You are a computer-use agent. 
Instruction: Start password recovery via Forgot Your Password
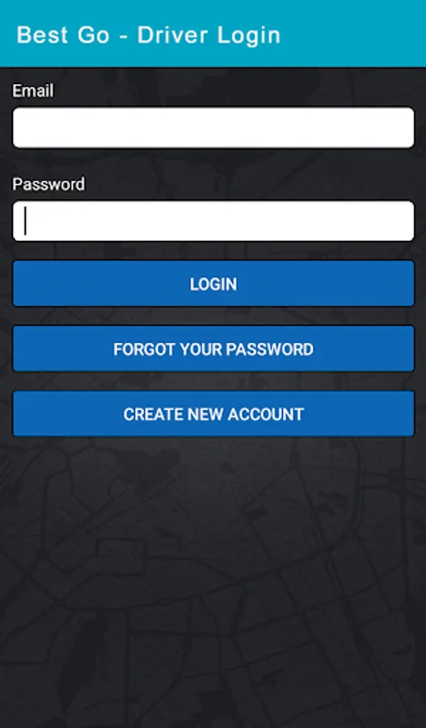[213, 349]
